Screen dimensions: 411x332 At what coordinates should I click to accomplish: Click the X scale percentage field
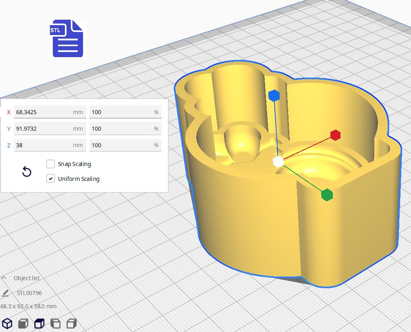point(125,112)
